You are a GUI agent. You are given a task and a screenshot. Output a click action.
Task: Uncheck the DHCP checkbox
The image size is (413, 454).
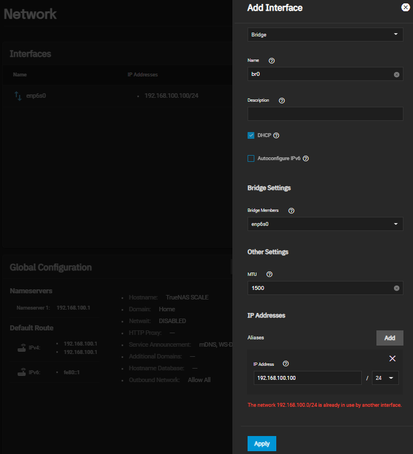[x=251, y=135]
